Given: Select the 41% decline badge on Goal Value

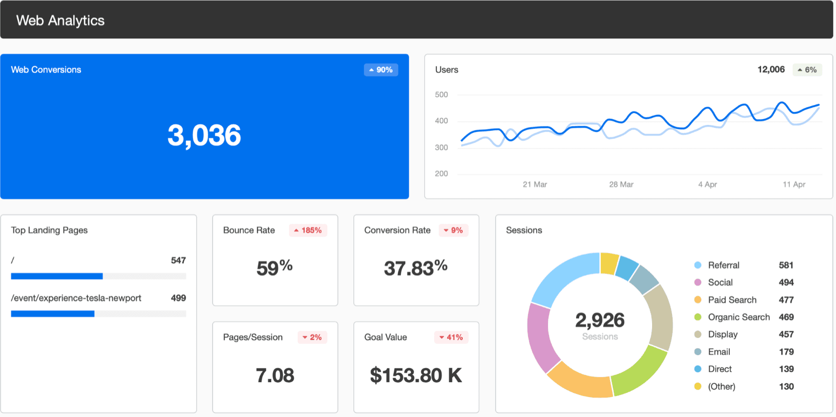Looking at the screenshot, I should [451, 337].
